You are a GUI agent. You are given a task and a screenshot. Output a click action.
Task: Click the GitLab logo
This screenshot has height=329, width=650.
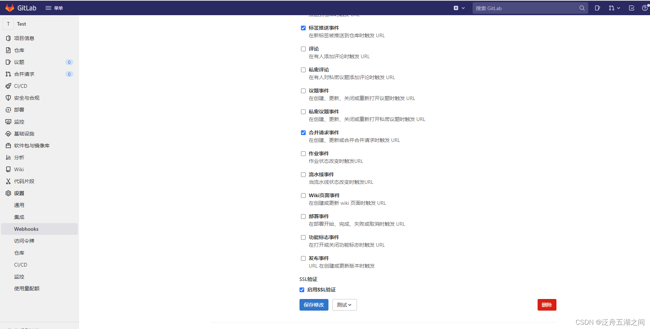coord(21,8)
